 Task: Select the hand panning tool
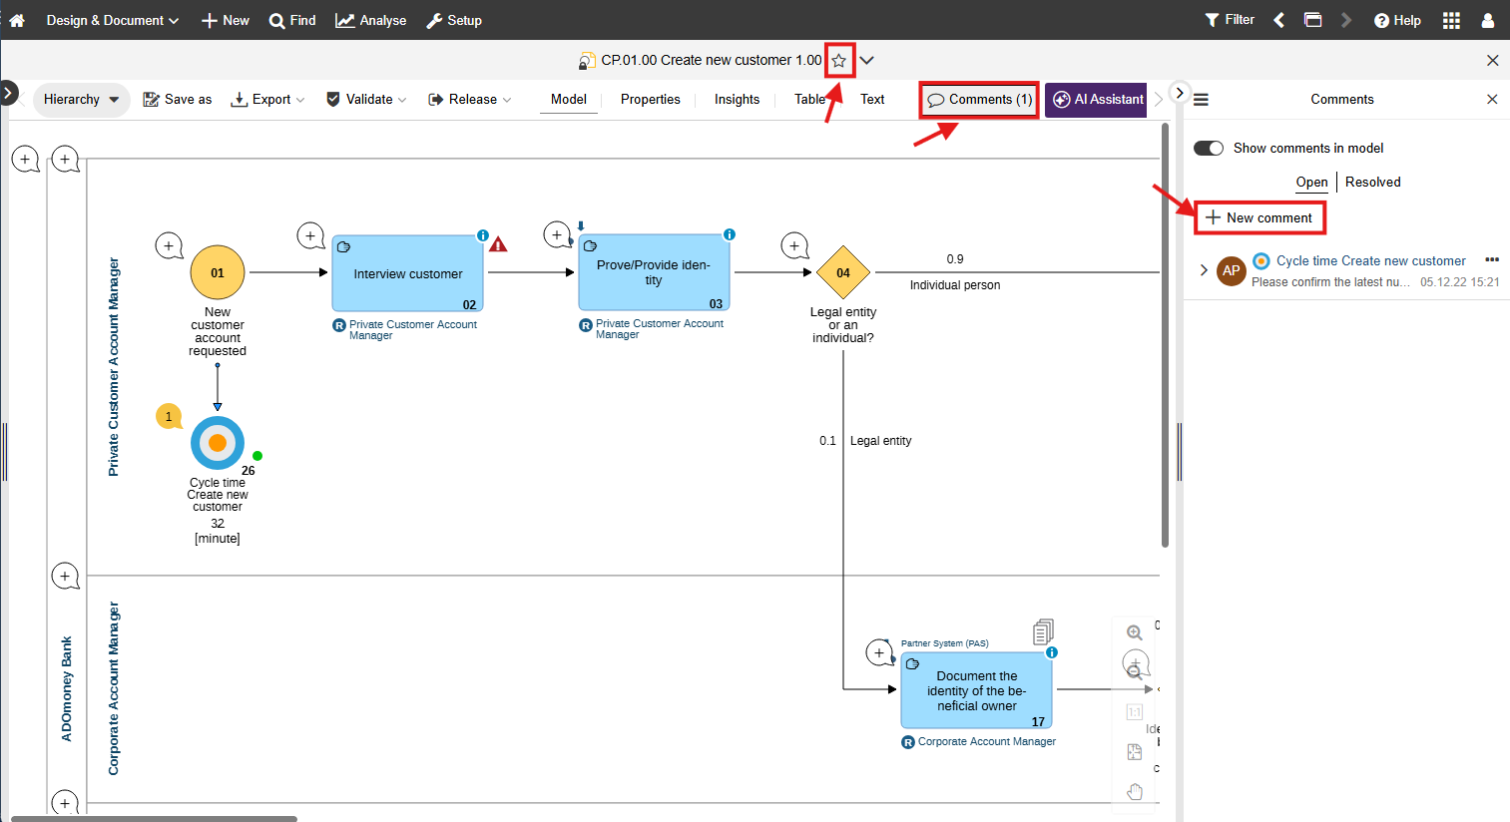pos(1134,791)
